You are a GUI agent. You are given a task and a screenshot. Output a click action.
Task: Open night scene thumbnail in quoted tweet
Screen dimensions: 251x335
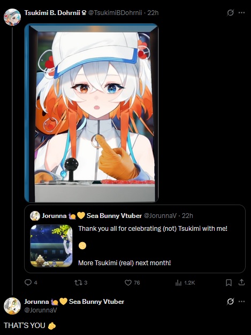(x=51, y=246)
